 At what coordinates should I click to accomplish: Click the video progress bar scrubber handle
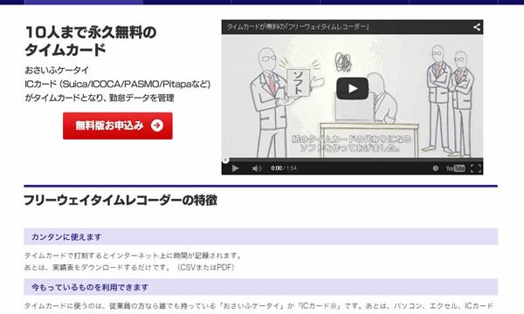point(225,160)
